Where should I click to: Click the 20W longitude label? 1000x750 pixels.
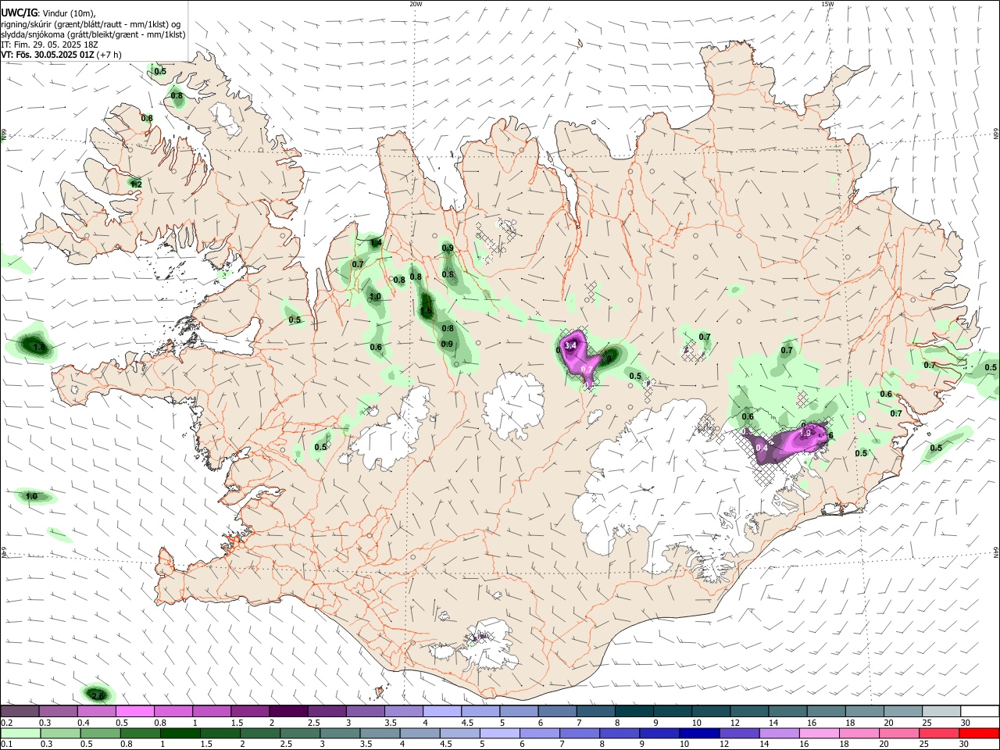pos(416,4)
